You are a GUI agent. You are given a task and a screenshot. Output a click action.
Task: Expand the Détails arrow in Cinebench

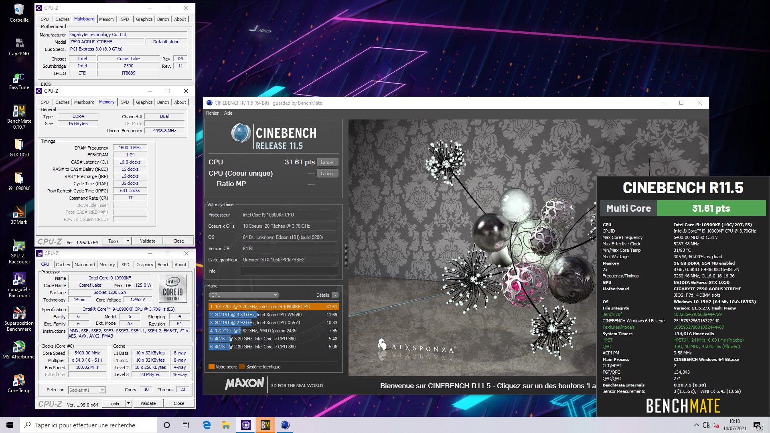point(335,295)
